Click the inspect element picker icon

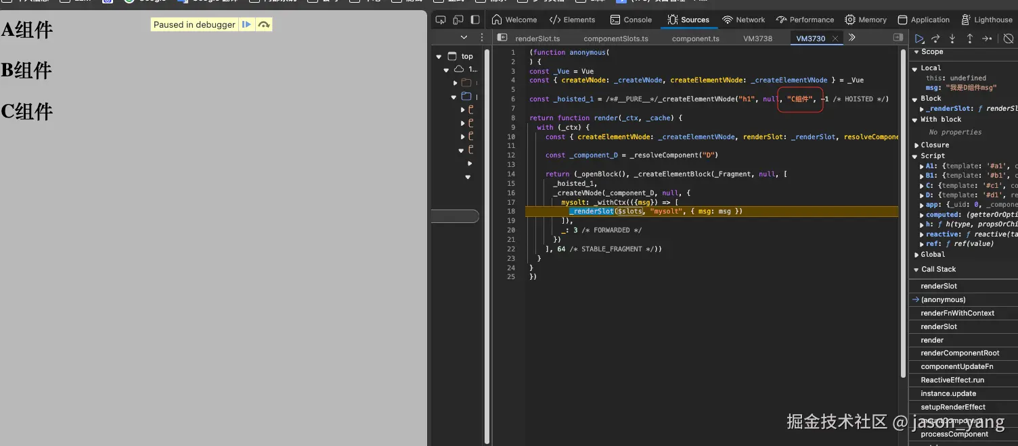441,20
